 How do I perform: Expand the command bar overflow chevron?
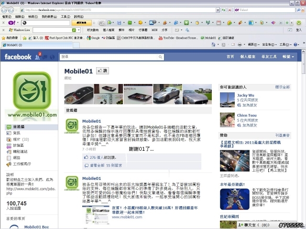(304, 43)
